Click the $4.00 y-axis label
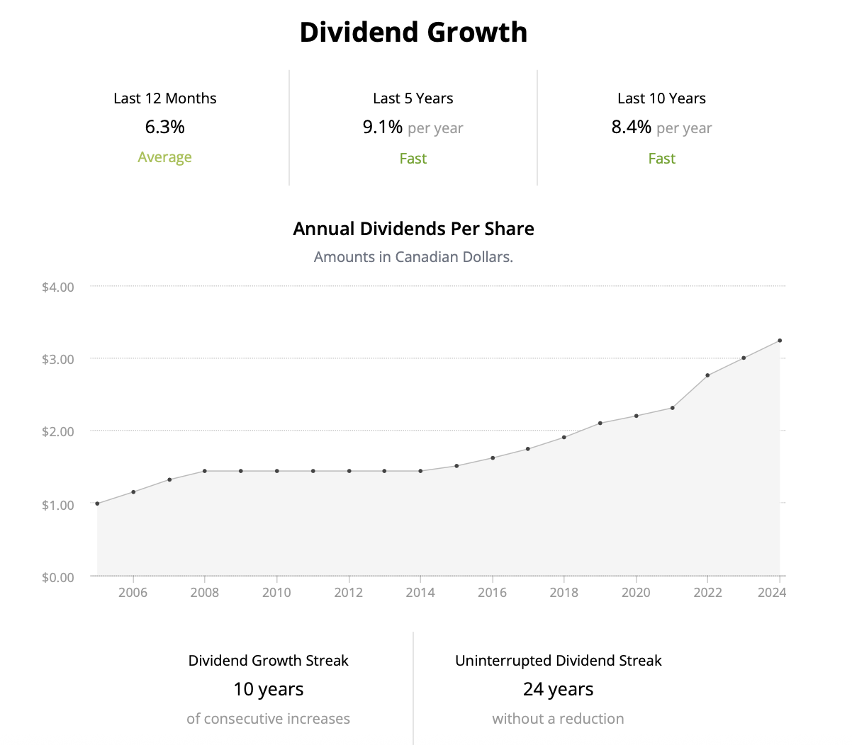 [57, 287]
